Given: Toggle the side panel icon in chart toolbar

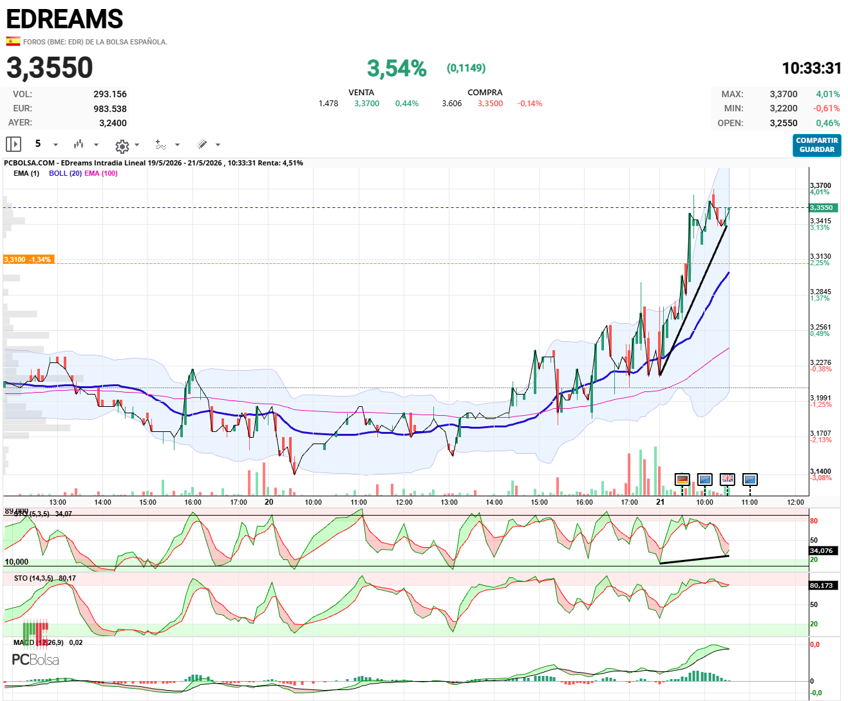Looking at the screenshot, I should [14, 144].
